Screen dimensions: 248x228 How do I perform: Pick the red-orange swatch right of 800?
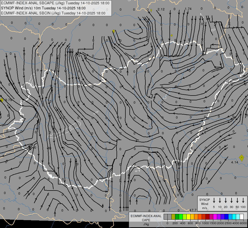click(200, 217)
